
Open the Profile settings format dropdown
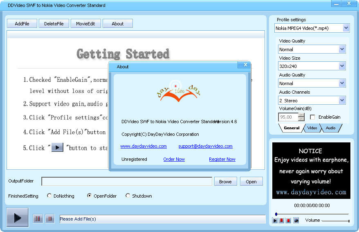(x=346, y=28)
